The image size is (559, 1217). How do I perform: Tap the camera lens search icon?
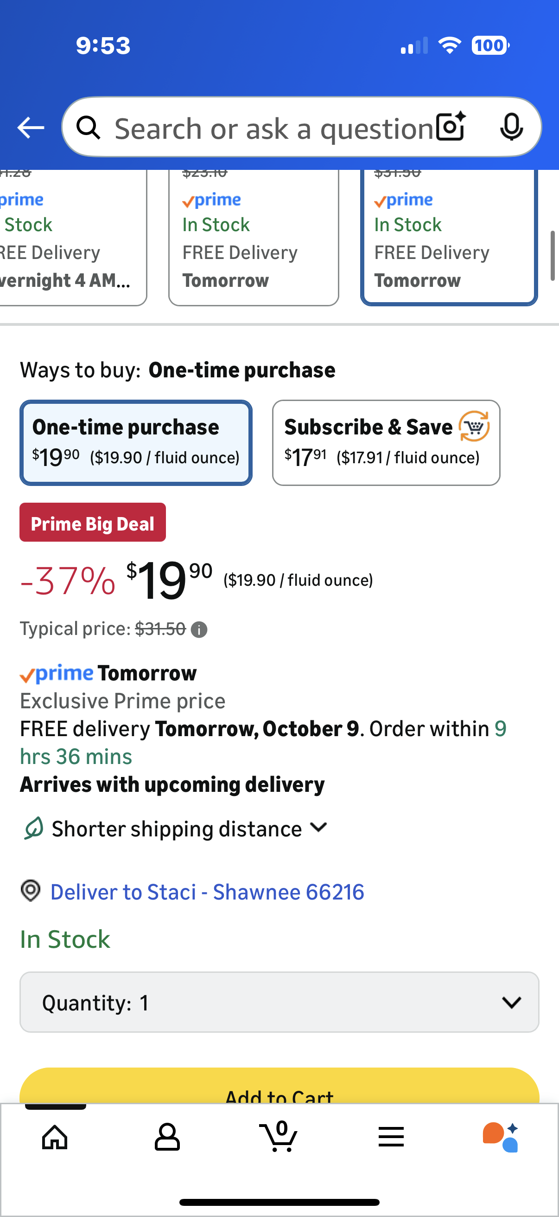coord(451,127)
